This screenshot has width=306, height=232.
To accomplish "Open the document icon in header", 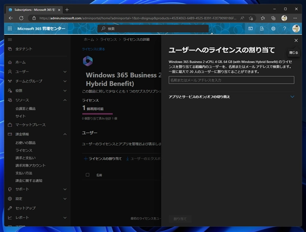I will 262,29.
